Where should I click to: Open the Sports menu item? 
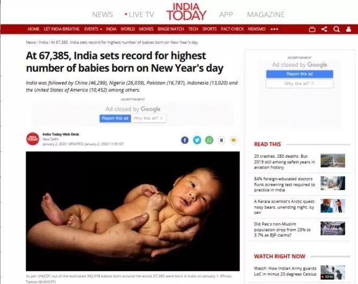(209, 29)
